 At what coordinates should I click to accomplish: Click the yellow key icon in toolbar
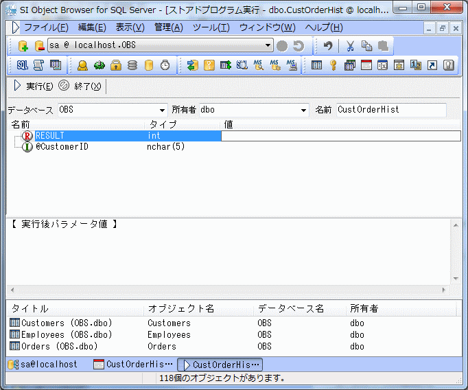(333, 65)
